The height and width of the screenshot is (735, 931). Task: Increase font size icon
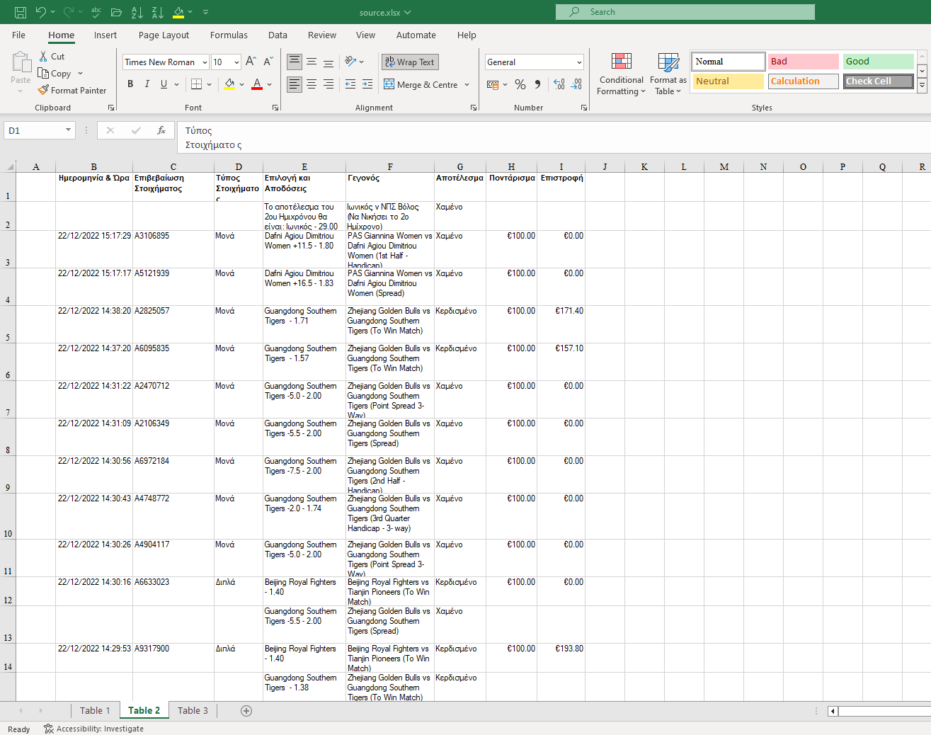251,62
